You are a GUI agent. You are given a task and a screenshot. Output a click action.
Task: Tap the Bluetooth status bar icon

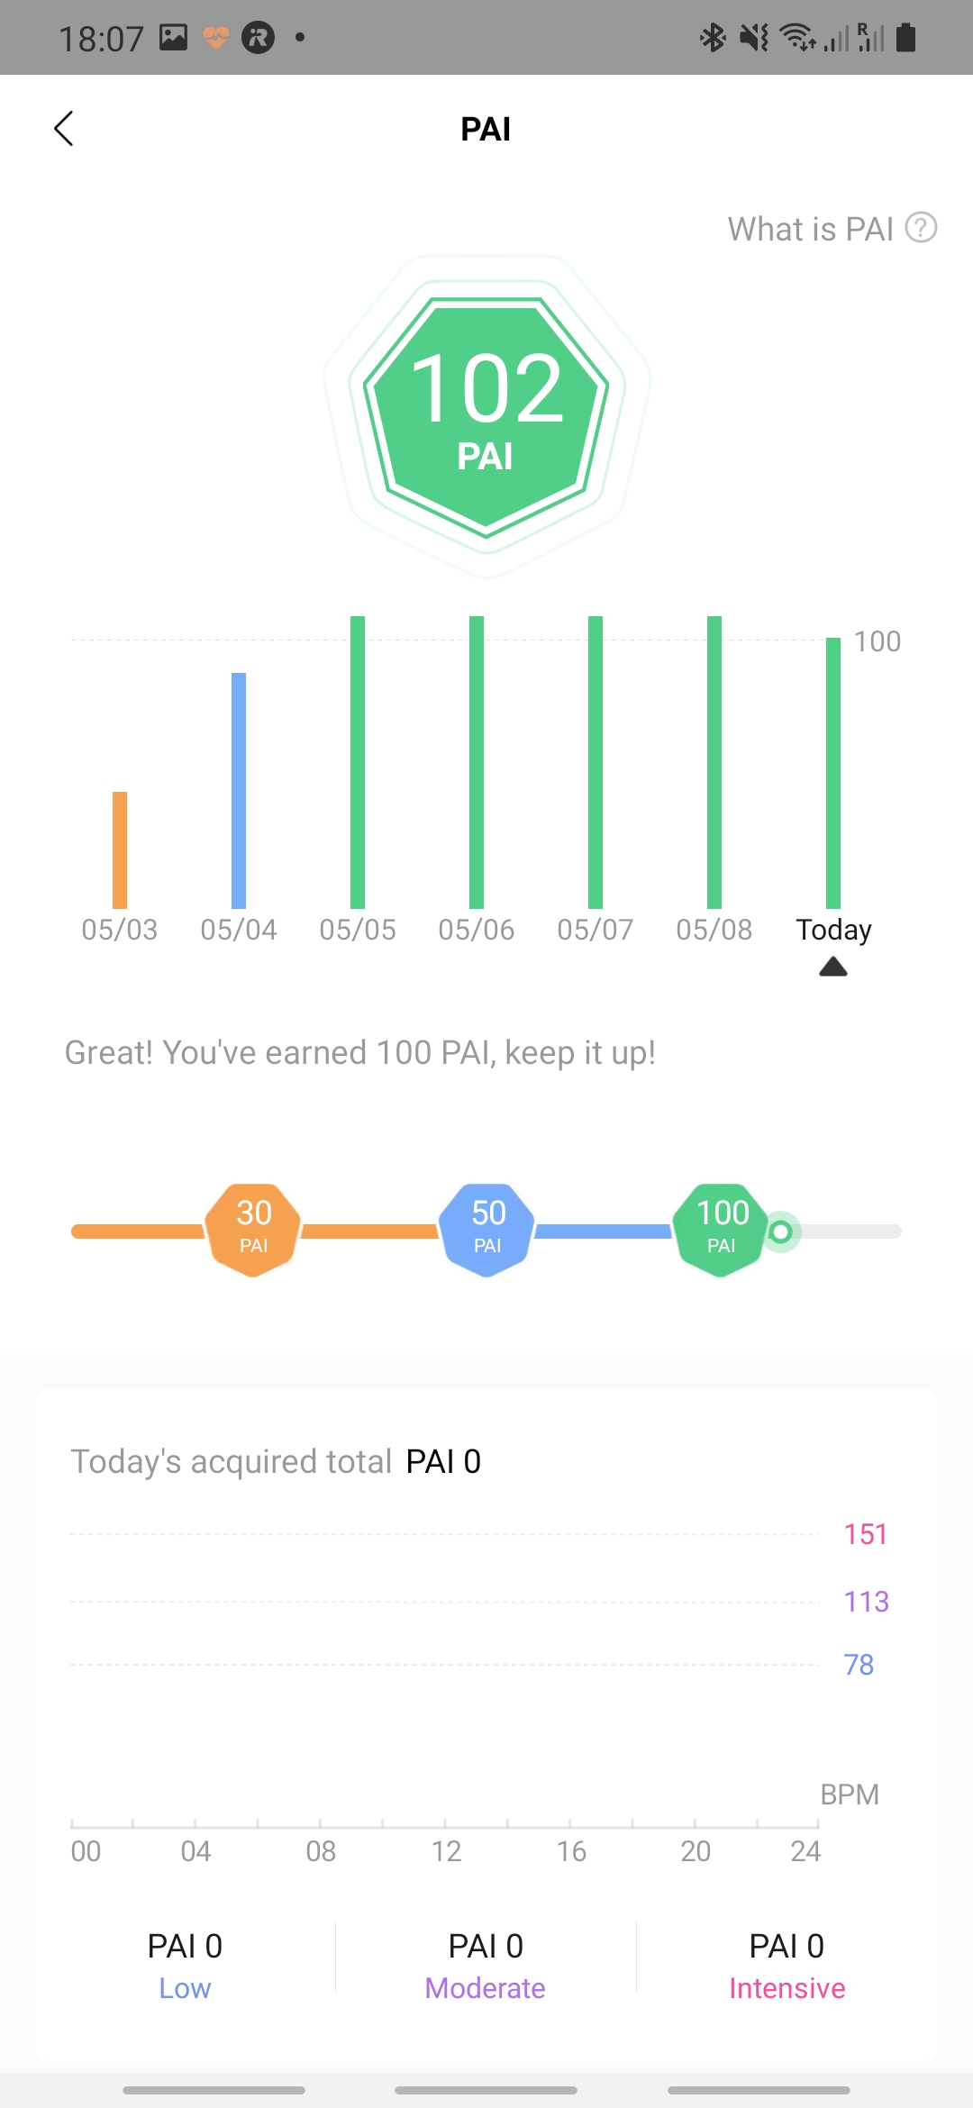(x=713, y=38)
